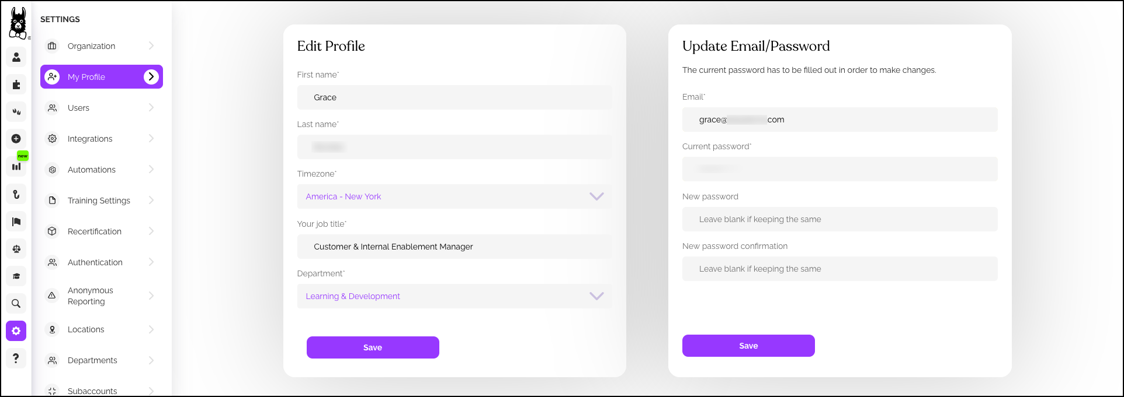The image size is (1124, 397).
Task: Open the puzzle piece icon in sidebar
Action: click(x=16, y=85)
